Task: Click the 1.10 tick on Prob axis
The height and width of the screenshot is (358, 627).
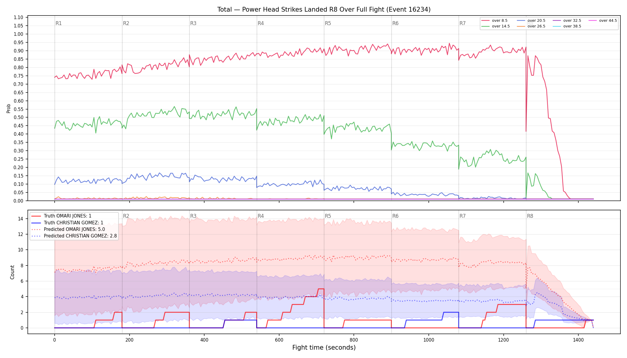Action: 19,17
